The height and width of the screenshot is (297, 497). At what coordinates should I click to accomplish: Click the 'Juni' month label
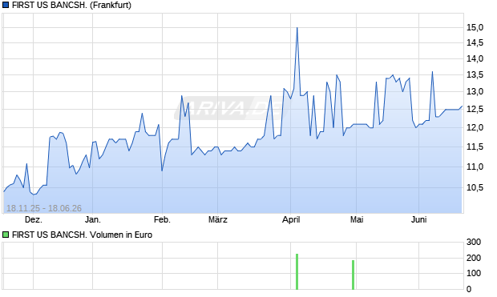(x=418, y=219)
